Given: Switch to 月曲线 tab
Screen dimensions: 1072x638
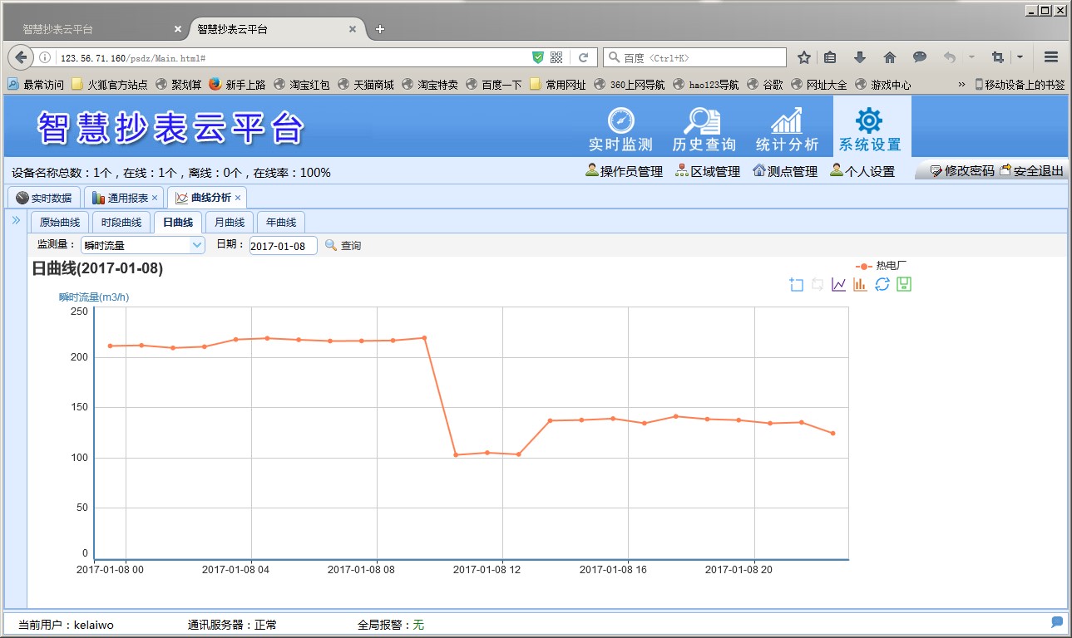Looking at the screenshot, I should pos(230,223).
